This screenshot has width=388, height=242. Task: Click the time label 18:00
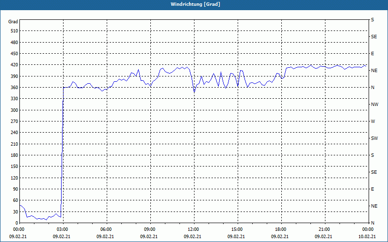point(281,229)
